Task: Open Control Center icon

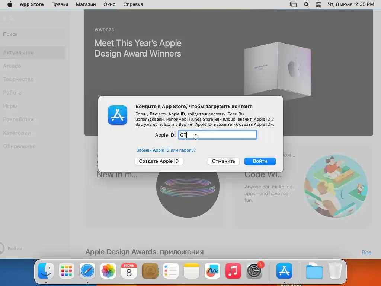Action: click(318, 4)
